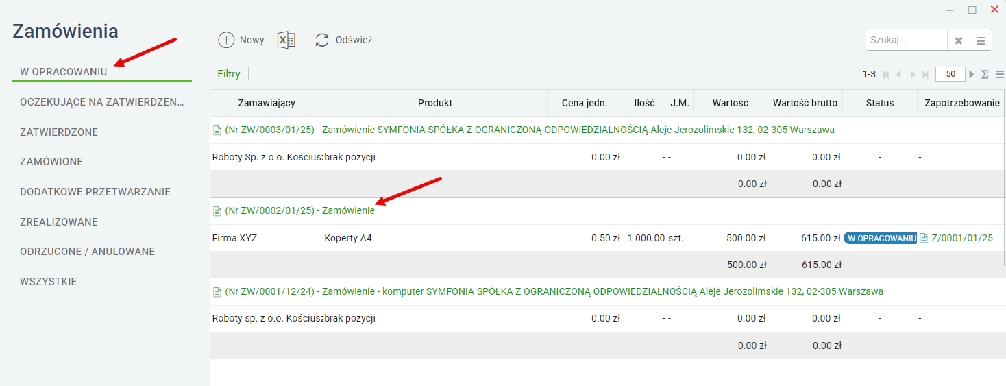
Task: Go to previous page arrow
Action: pyautogui.click(x=898, y=74)
